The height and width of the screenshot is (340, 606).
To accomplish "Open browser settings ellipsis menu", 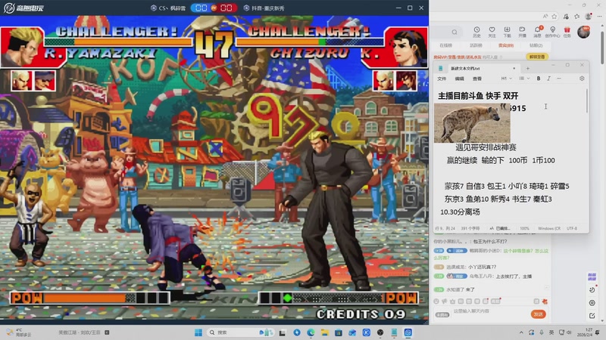I will (x=599, y=16).
